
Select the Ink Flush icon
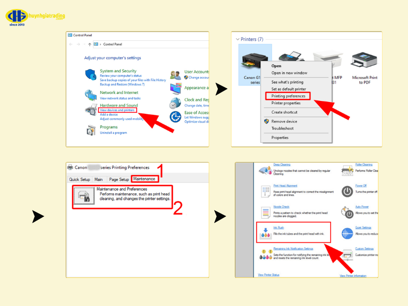pyautogui.click(x=265, y=234)
